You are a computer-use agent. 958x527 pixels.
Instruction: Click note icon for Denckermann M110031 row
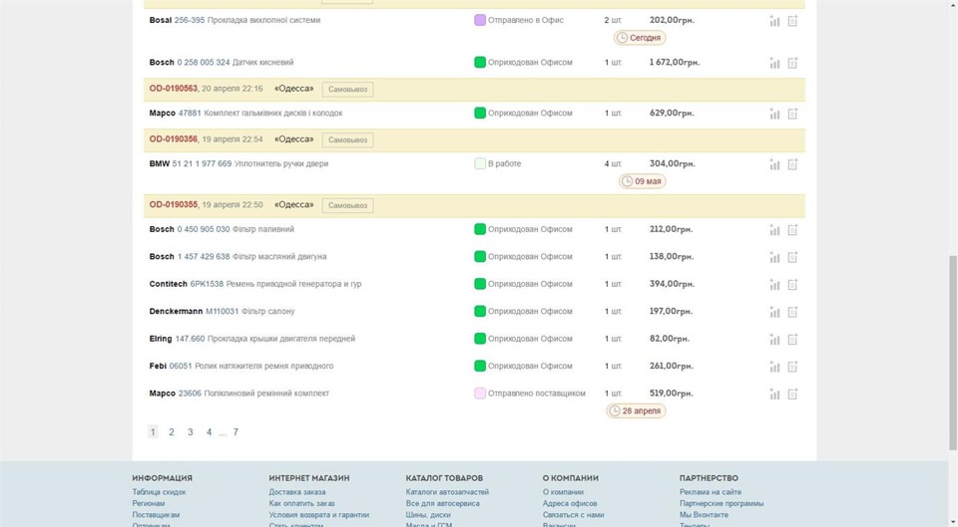click(x=792, y=312)
